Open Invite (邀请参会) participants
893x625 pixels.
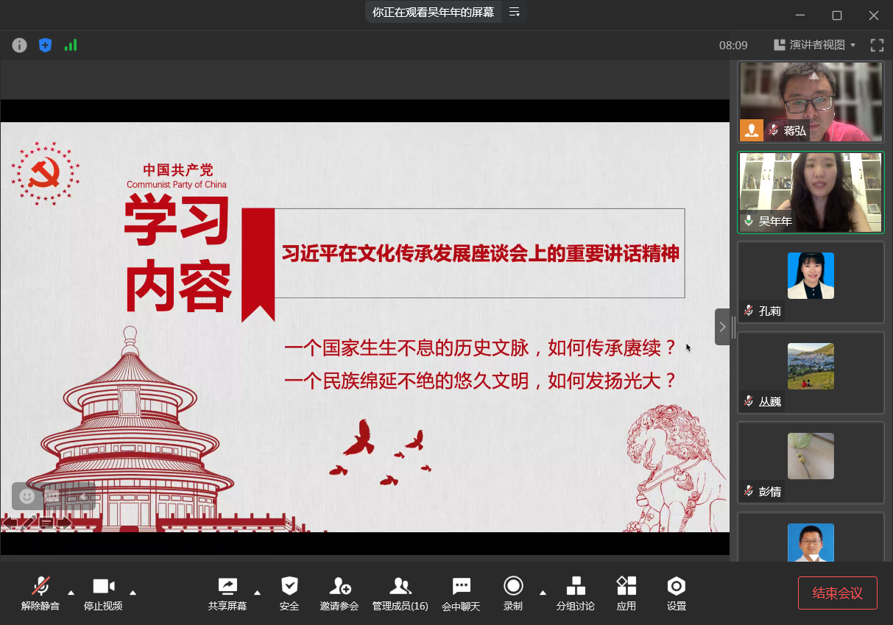(339, 593)
